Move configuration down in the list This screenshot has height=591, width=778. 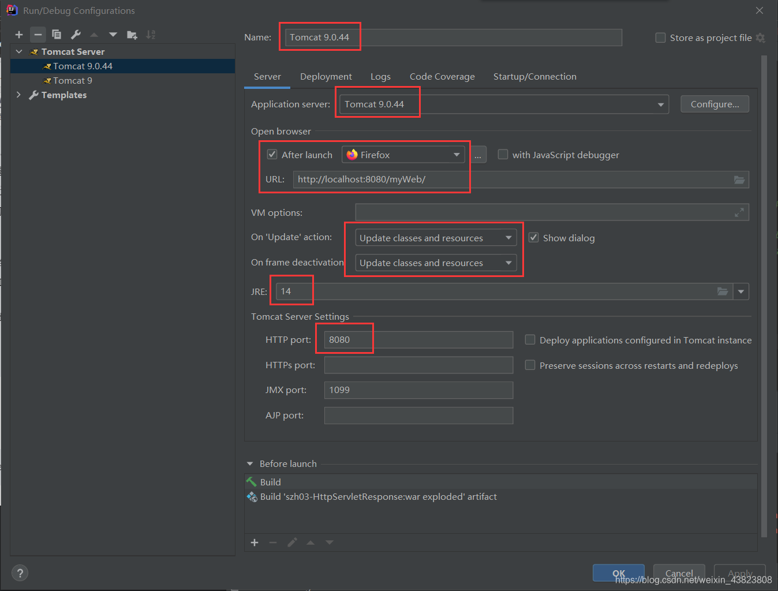click(113, 35)
